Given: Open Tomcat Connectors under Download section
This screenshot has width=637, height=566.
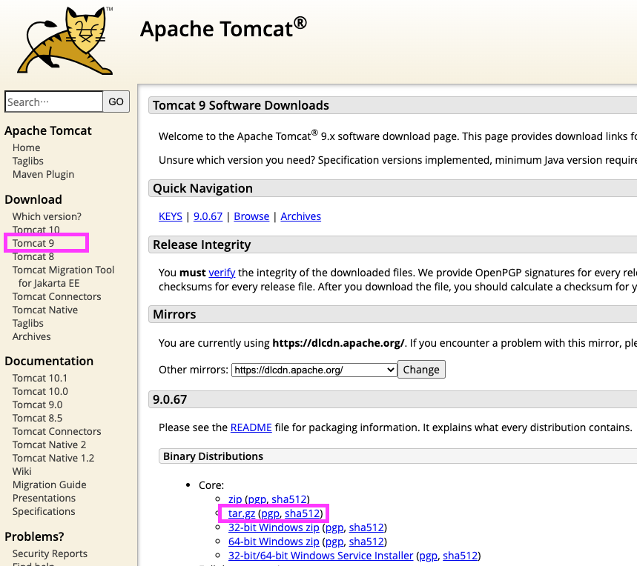Looking at the screenshot, I should tap(56, 296).
